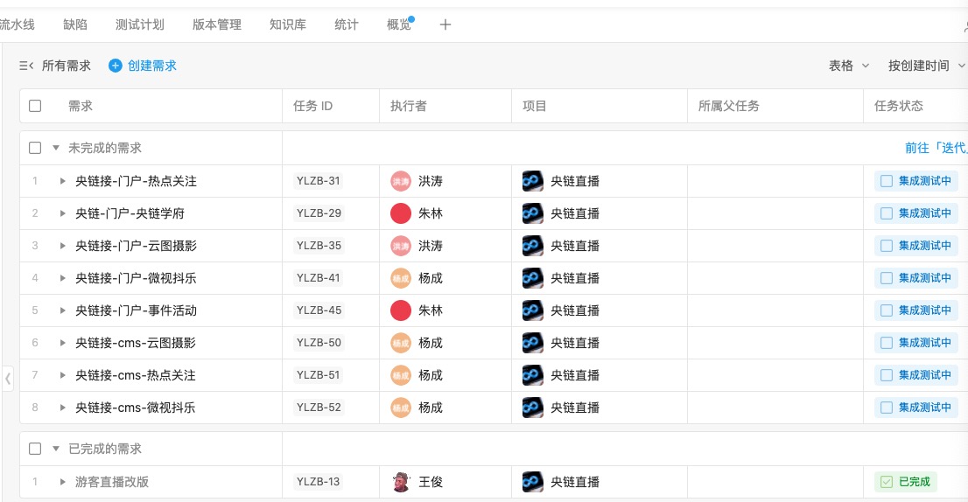
Task: Collapse the 未完成的需求 group
Action: (x=56, y=148)
